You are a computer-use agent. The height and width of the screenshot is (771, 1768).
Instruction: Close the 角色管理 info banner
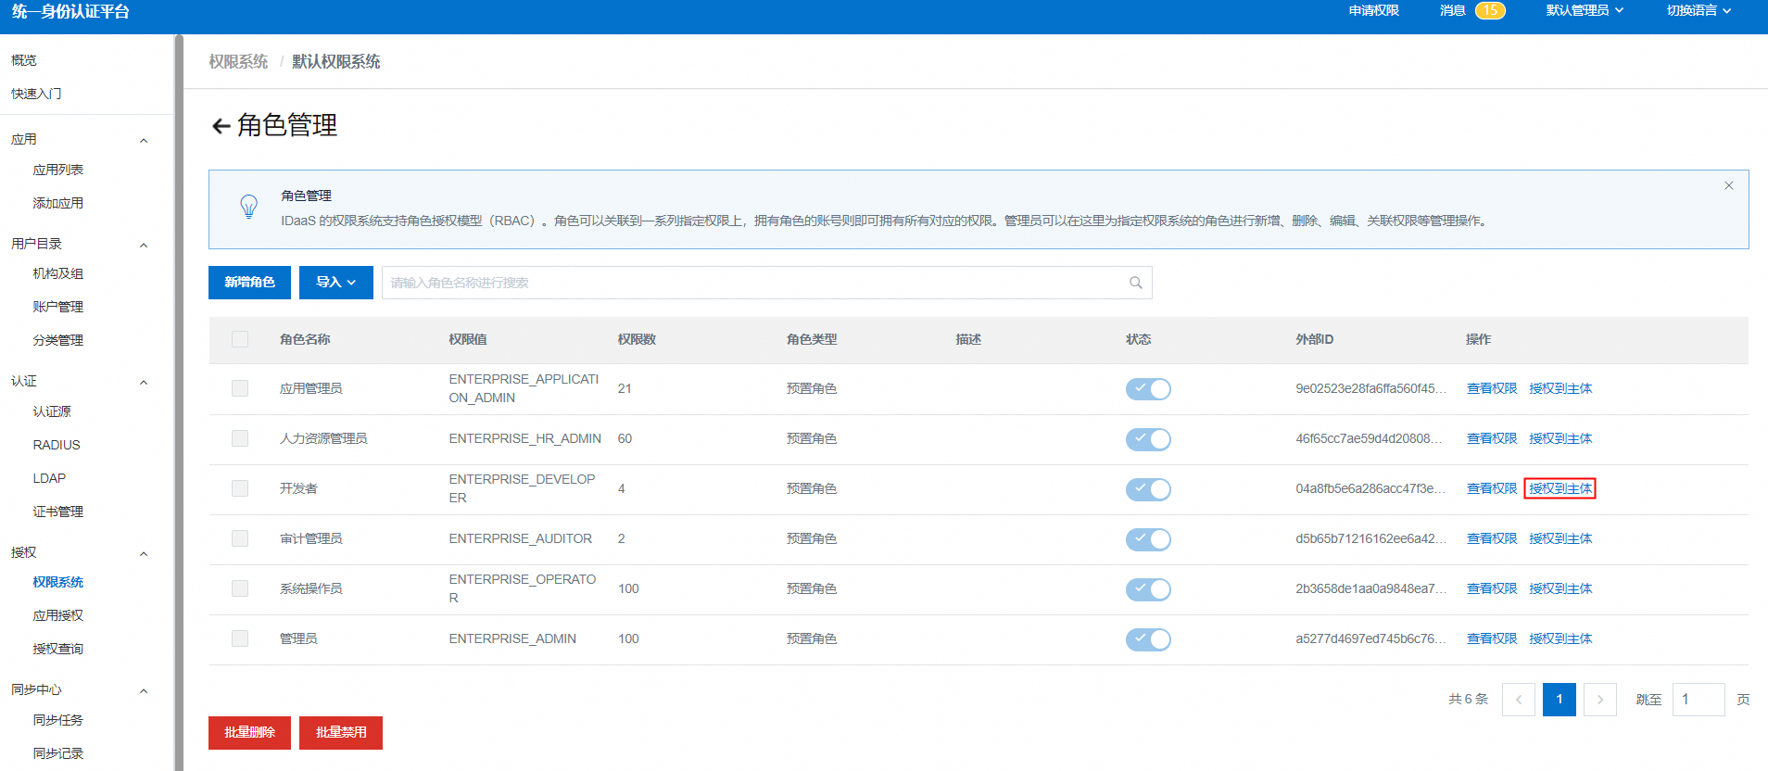tap(1728, 185)
